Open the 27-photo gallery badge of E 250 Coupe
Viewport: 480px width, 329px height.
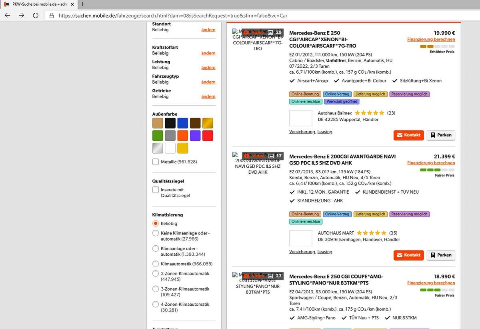coord(275,276)
